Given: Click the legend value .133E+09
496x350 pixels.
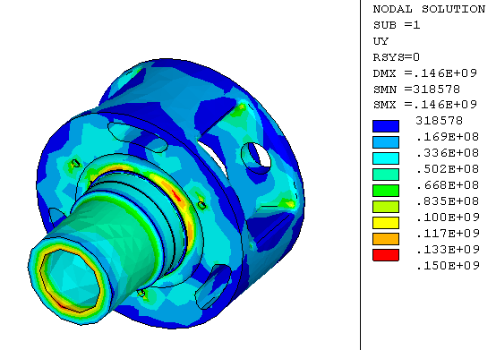Looking at the screenshot, I should 448,250.
